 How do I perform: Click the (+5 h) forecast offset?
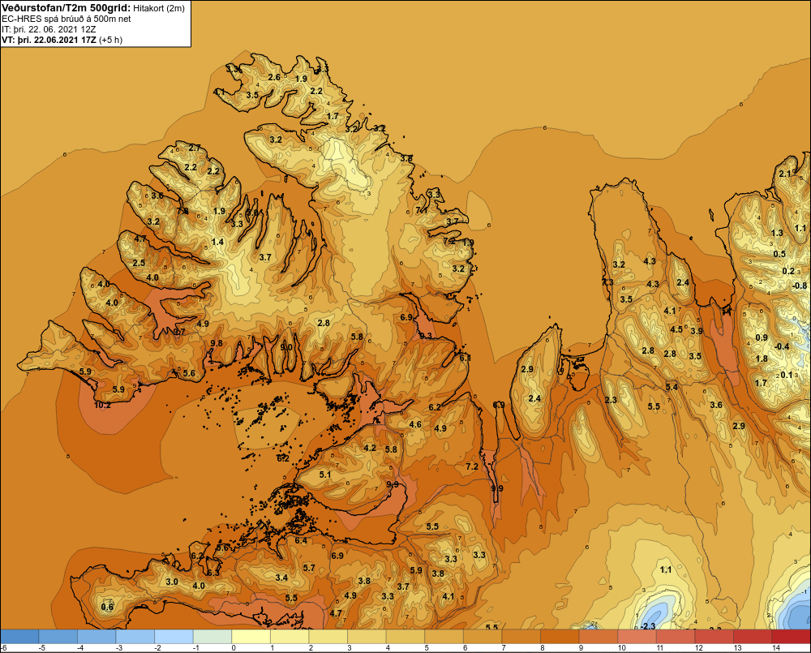point(110,40)
